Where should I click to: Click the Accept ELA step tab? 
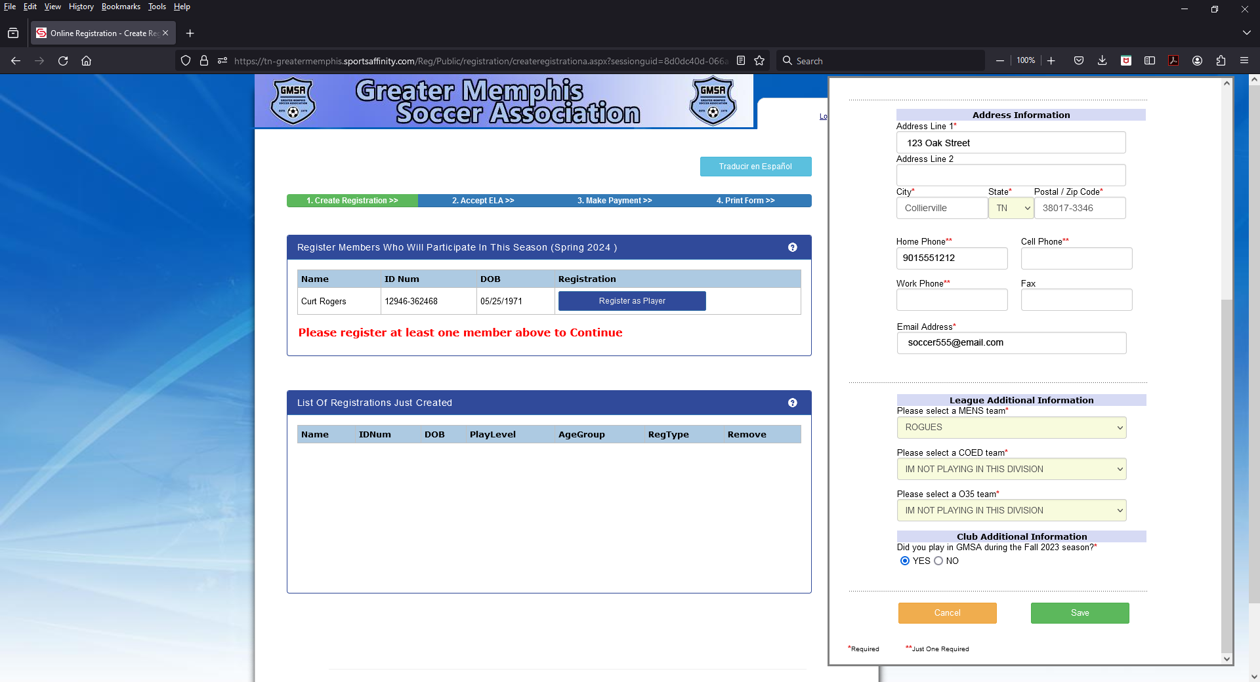483,201
